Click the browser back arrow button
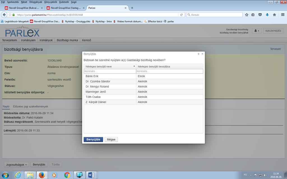The height and width of the screenshot is (179, 287). (4, 15)
